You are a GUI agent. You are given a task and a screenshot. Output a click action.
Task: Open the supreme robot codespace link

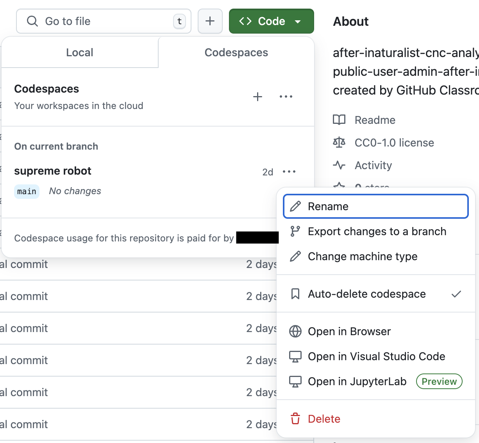pos(53,171)
